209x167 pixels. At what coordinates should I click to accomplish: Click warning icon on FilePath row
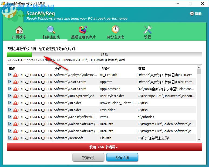(x=15, y=138)
